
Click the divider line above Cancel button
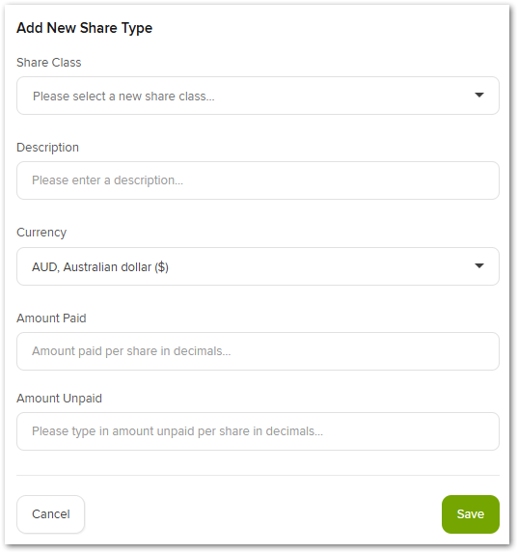click(x=258, y=475)
